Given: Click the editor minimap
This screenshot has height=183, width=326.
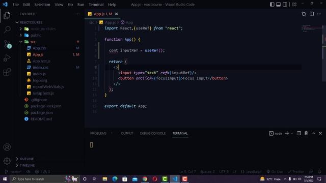Looking at the screenshot, I should pos(312,28).
